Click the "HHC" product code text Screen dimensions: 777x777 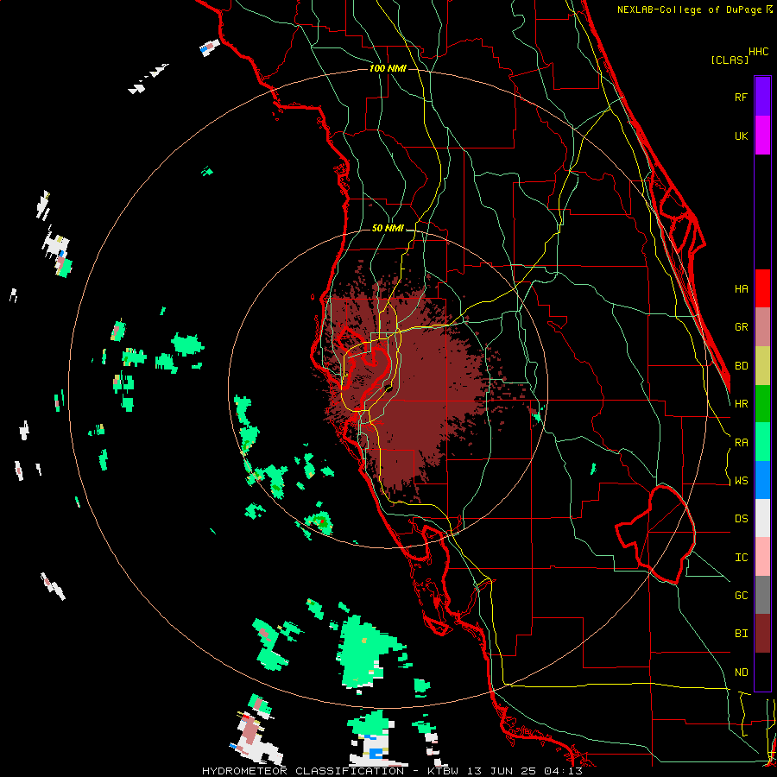[x=759, y=52]
